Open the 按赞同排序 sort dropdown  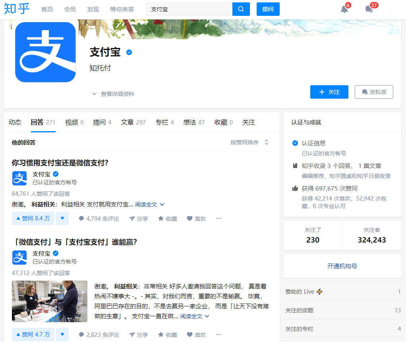(x=249, y=142)
